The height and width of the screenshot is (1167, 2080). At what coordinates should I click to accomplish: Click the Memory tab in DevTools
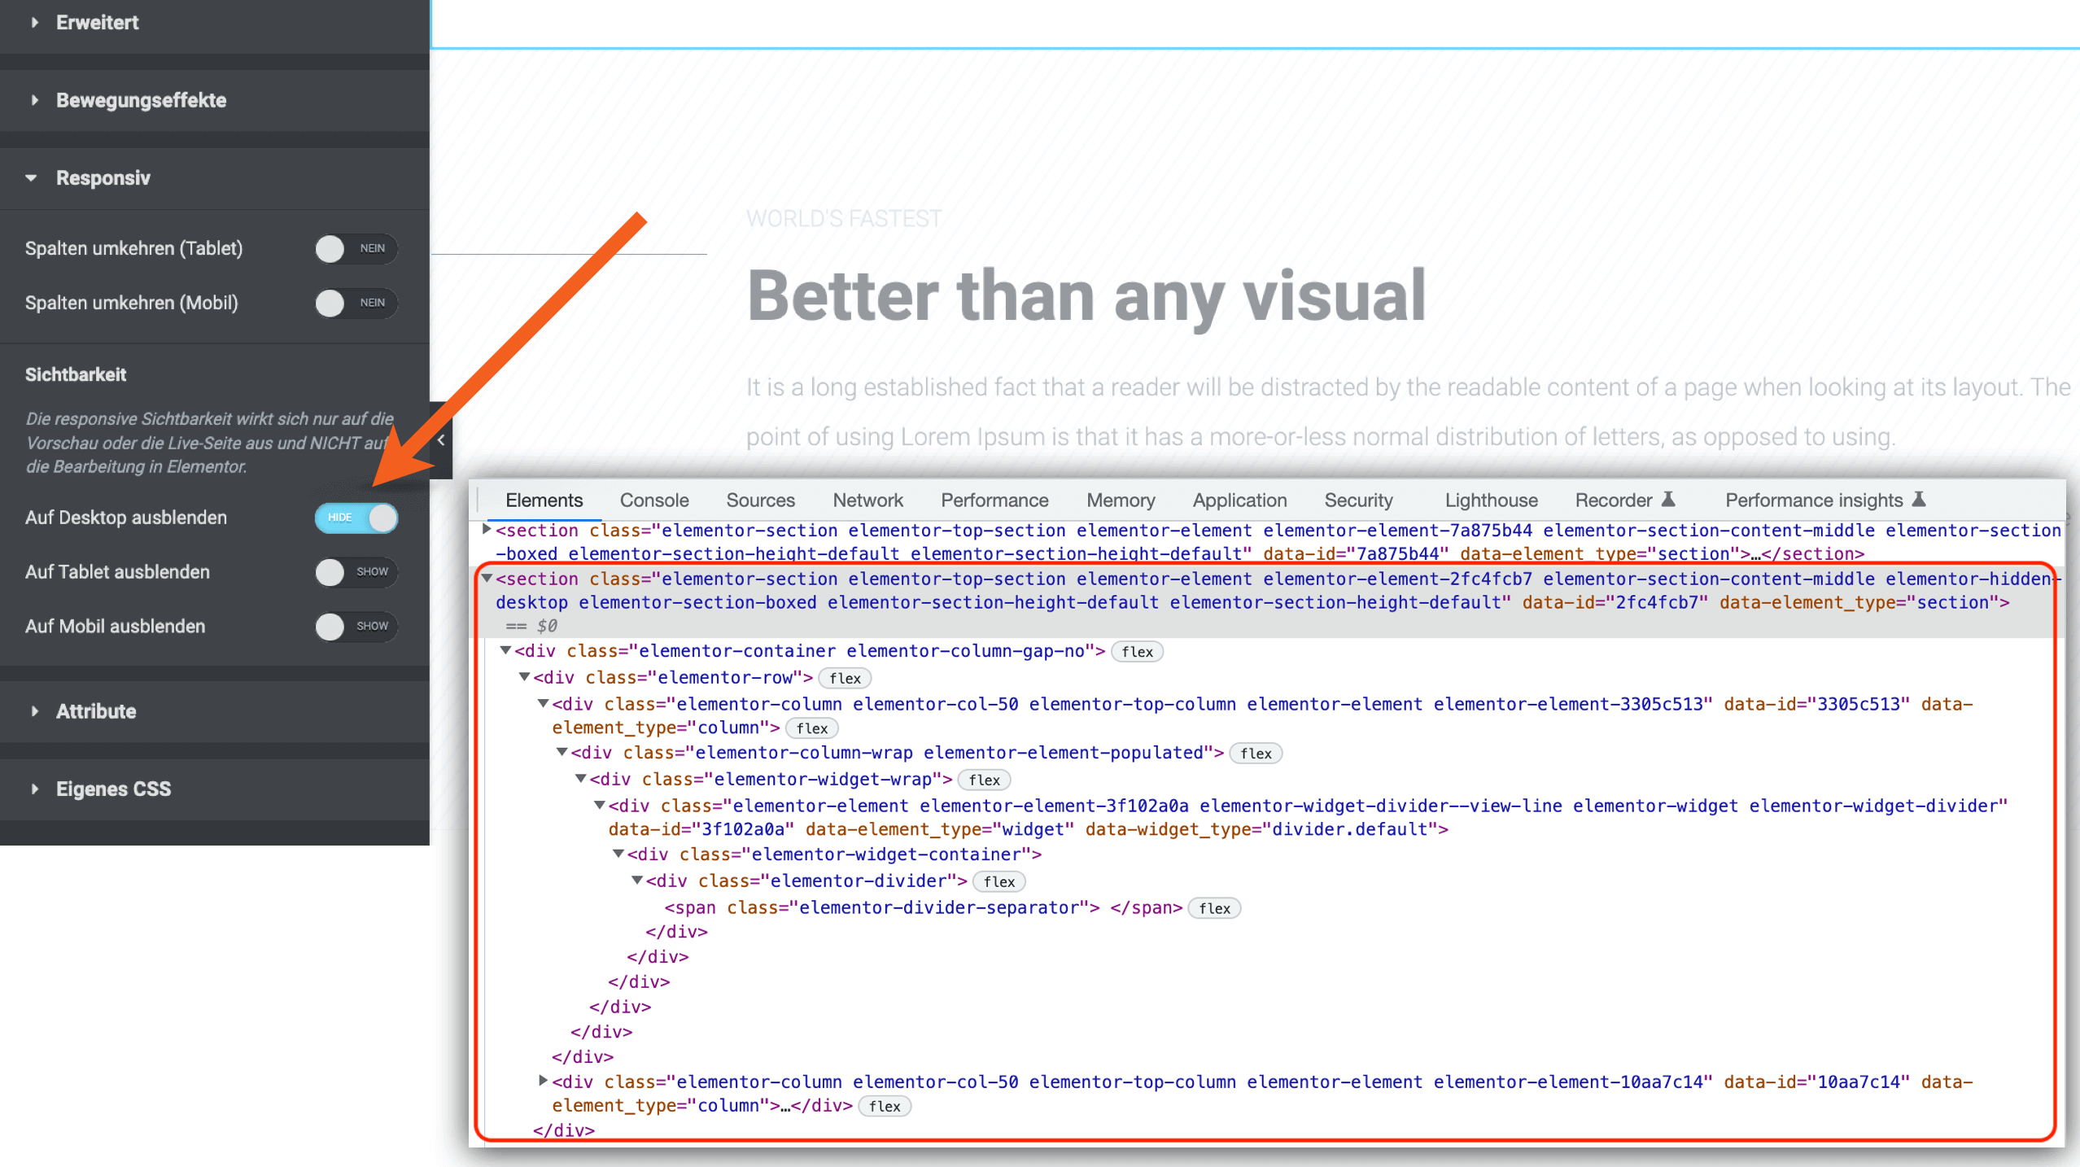point(1121,500)
